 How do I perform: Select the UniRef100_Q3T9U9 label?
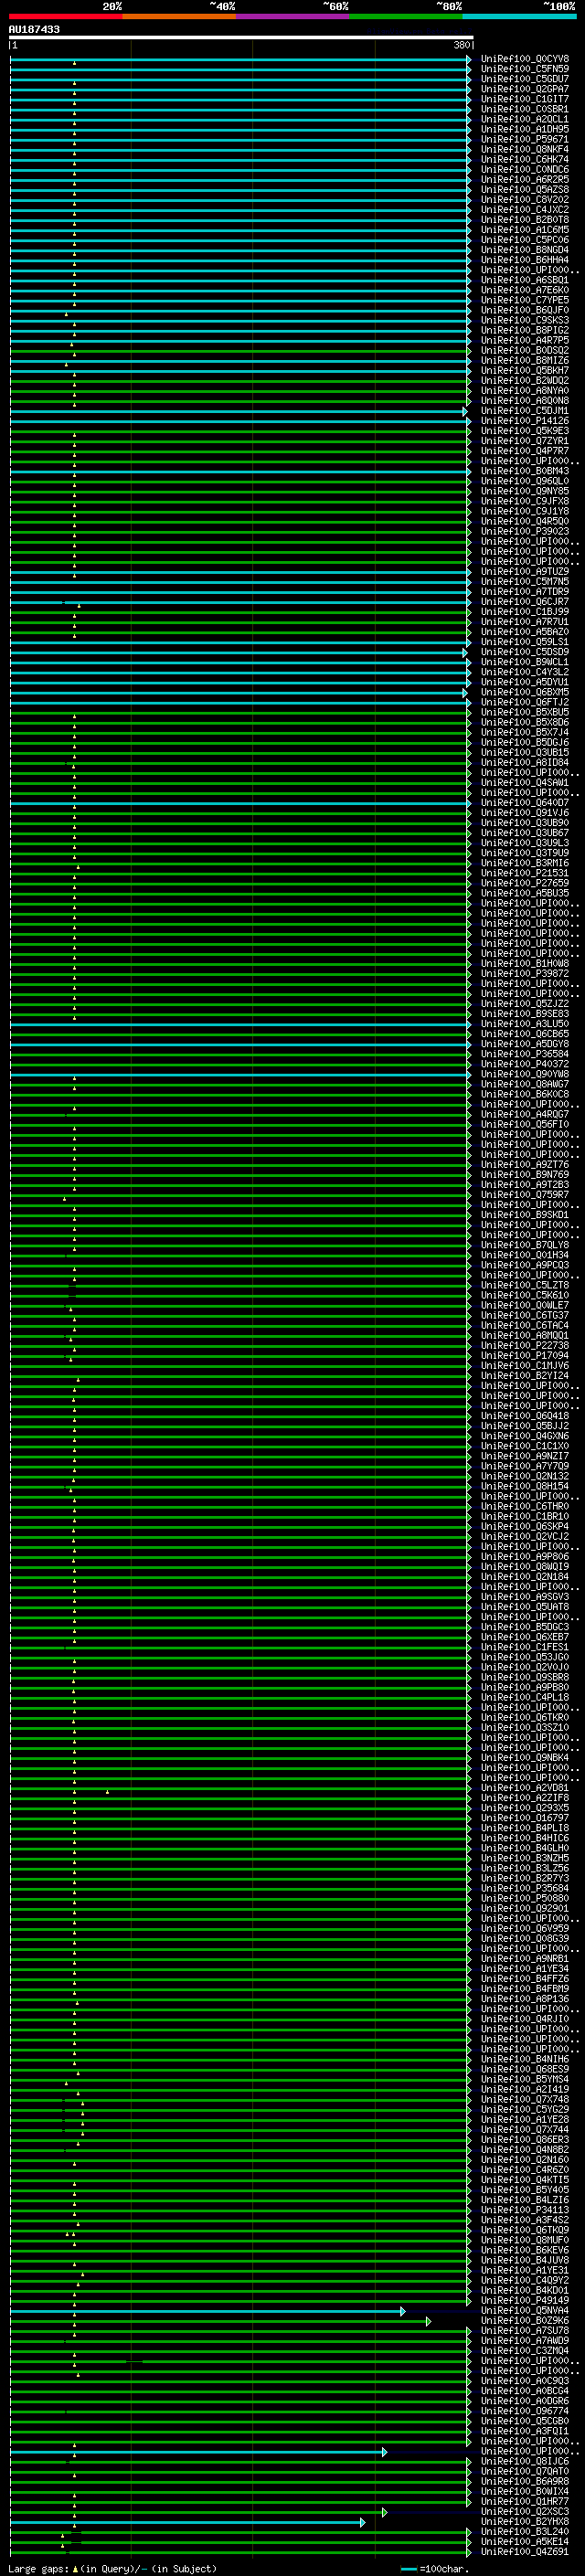point(525,853)
